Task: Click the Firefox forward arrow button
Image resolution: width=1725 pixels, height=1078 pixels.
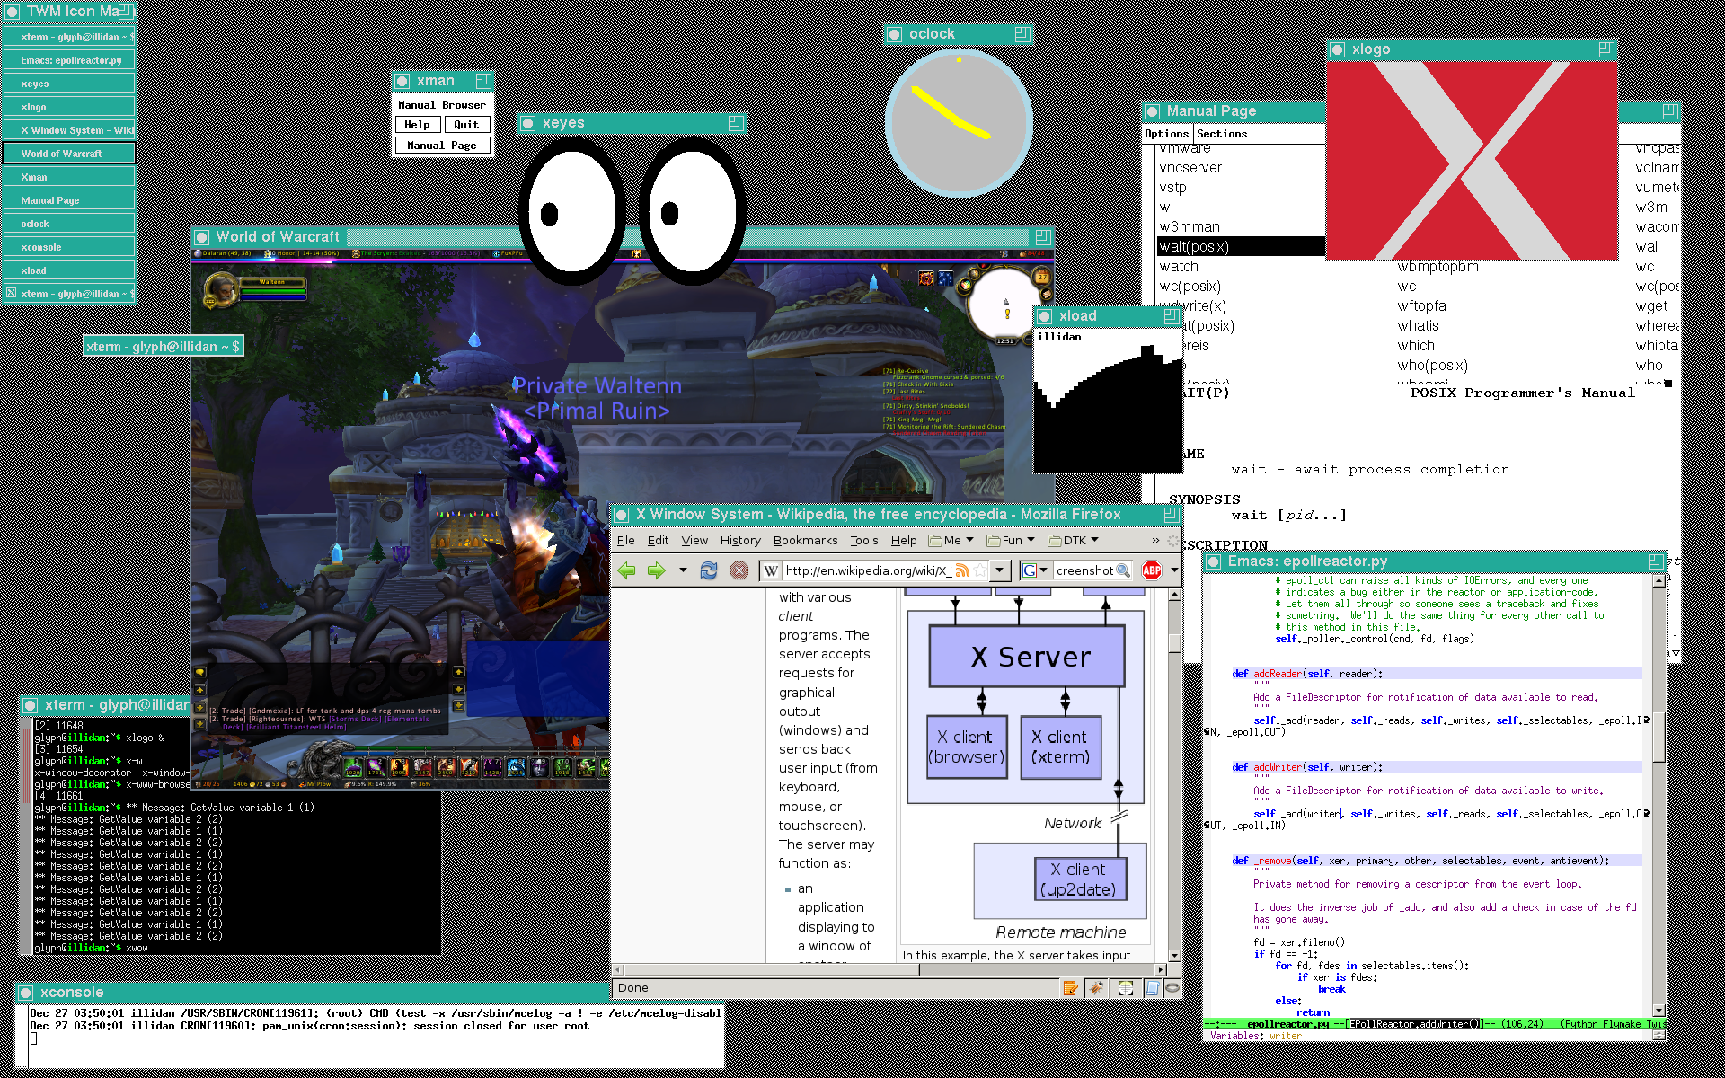Action: tap(657, 570)
